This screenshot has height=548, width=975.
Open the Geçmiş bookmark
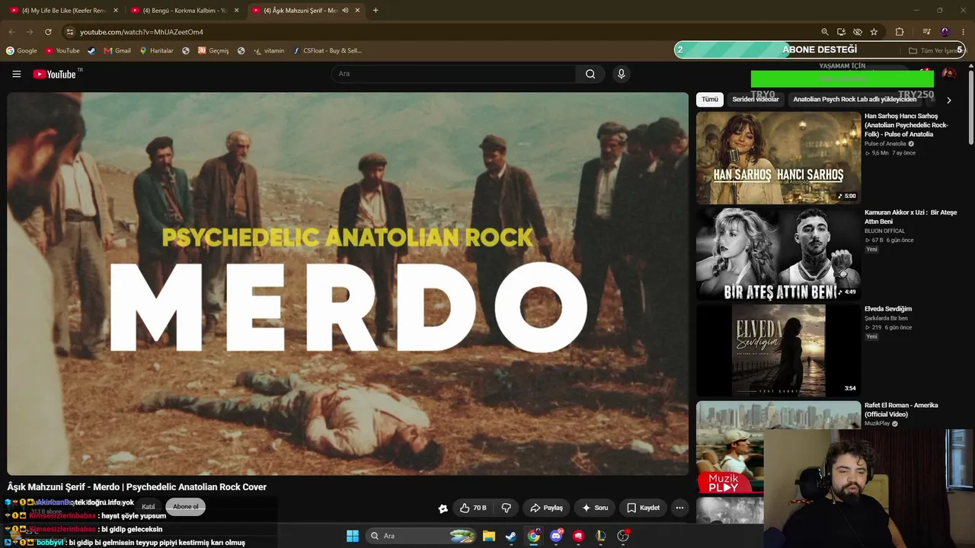213,51
